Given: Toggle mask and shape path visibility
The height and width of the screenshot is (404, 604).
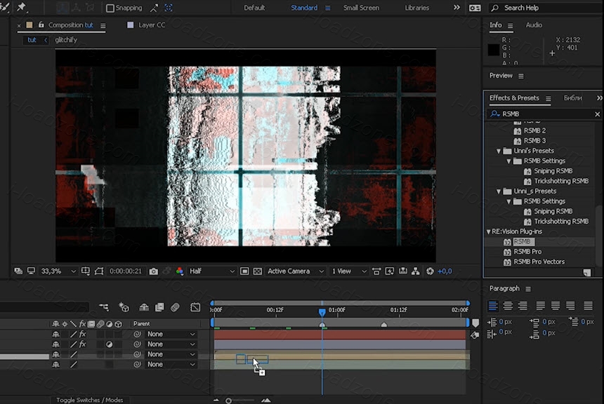Looking at the screenshot, I should [x=99, y=271].
